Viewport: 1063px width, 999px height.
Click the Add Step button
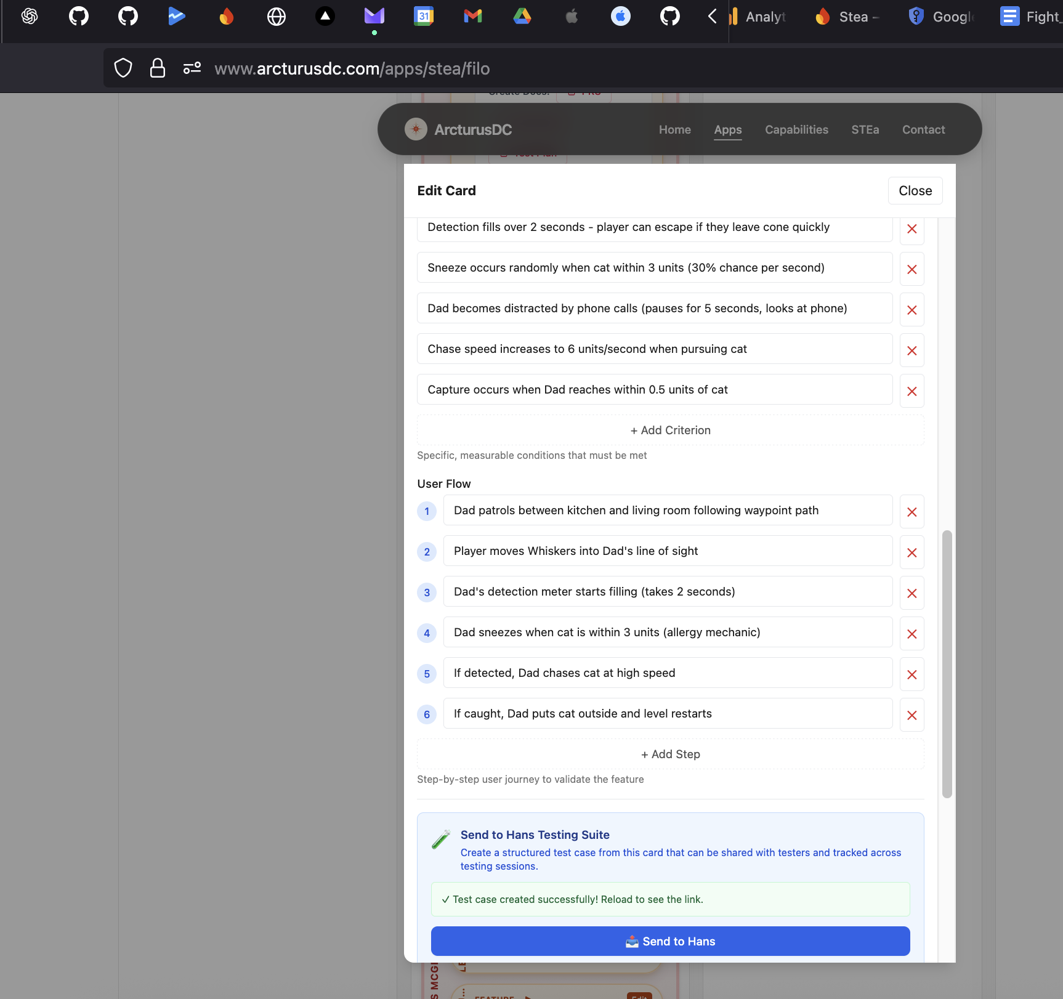[671, 754]
